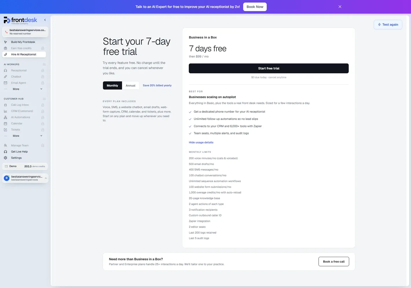Screen dimensions: 411x288
Task: Click the Customer Hub reorder settings icon
Action: tap(44, 99)
